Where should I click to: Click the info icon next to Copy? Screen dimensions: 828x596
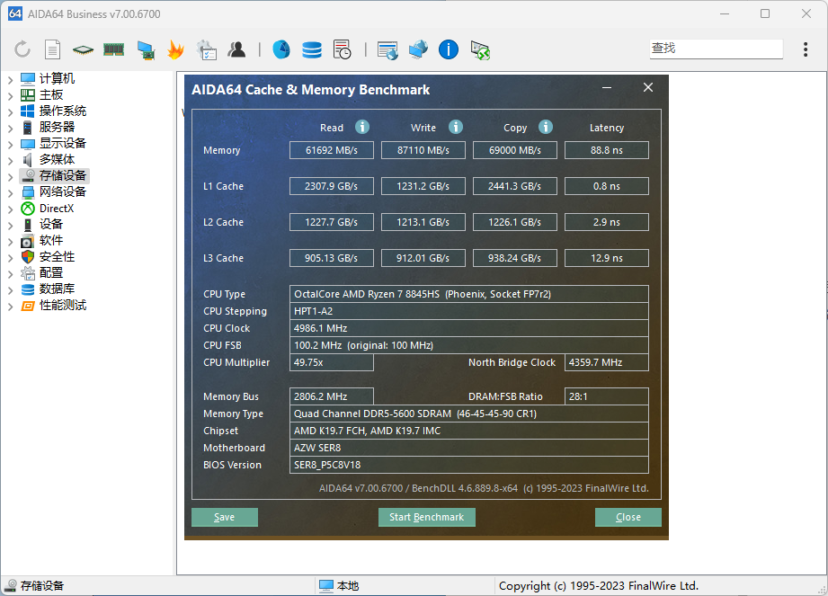coord(546,128)
